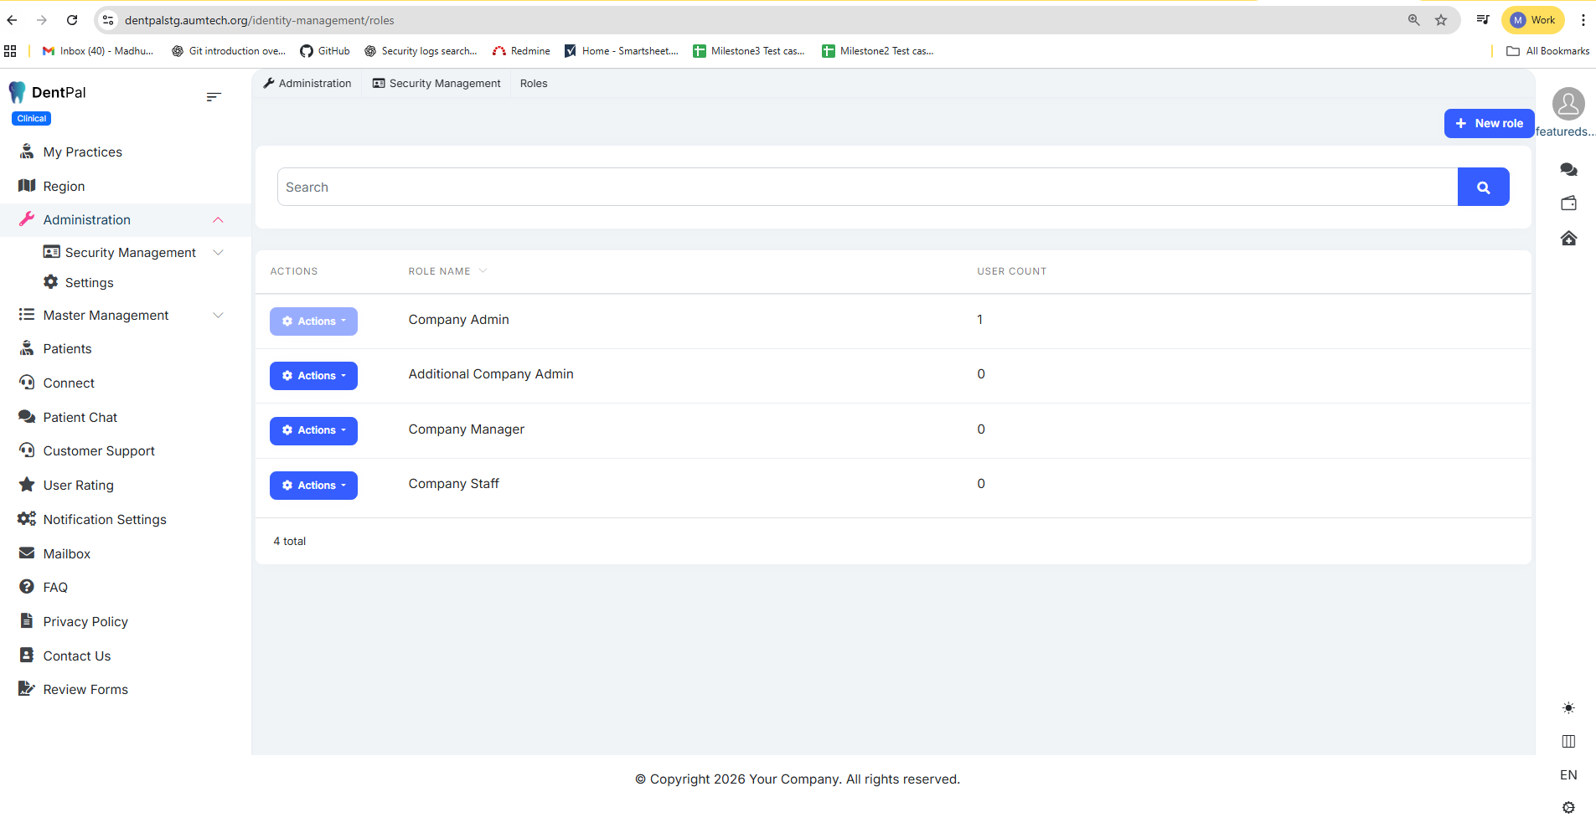This screenshot has width=1596, height=833.
Task: Bookmark this page with the star icon
Action: [x=1441, y=20]
